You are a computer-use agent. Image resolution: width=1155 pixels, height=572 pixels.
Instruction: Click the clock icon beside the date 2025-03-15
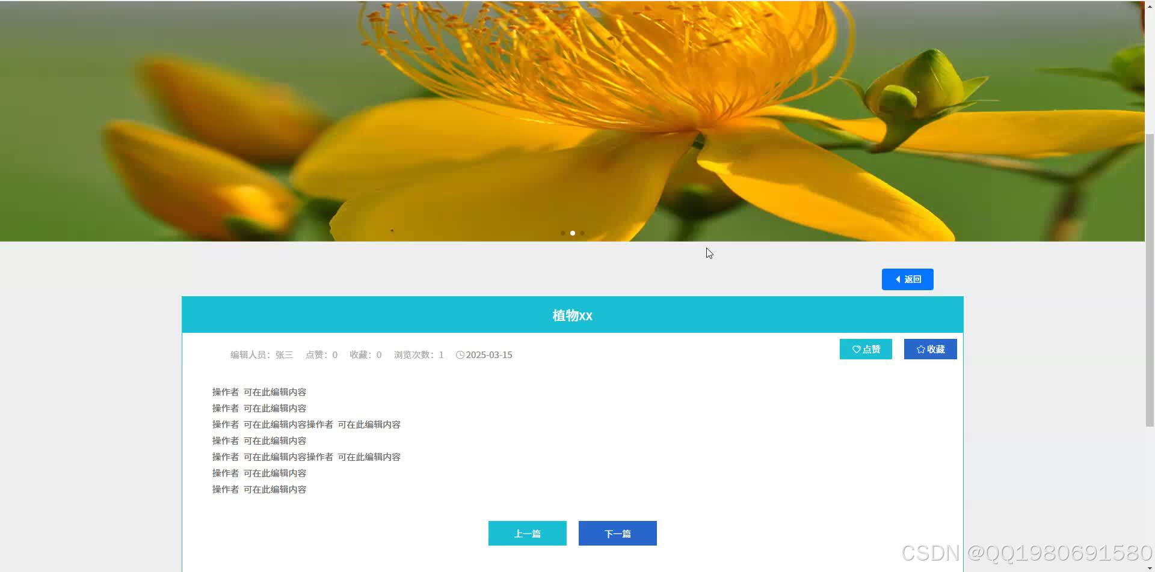(460, 354)
